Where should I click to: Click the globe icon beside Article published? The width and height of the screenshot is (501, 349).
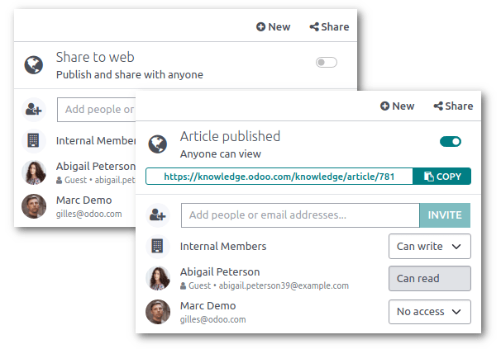point(157,144)
